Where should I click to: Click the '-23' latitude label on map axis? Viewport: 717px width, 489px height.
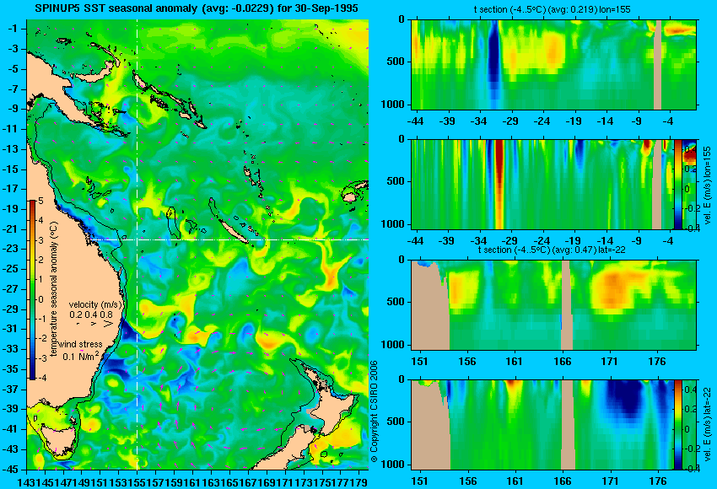[x=10, y=249]
